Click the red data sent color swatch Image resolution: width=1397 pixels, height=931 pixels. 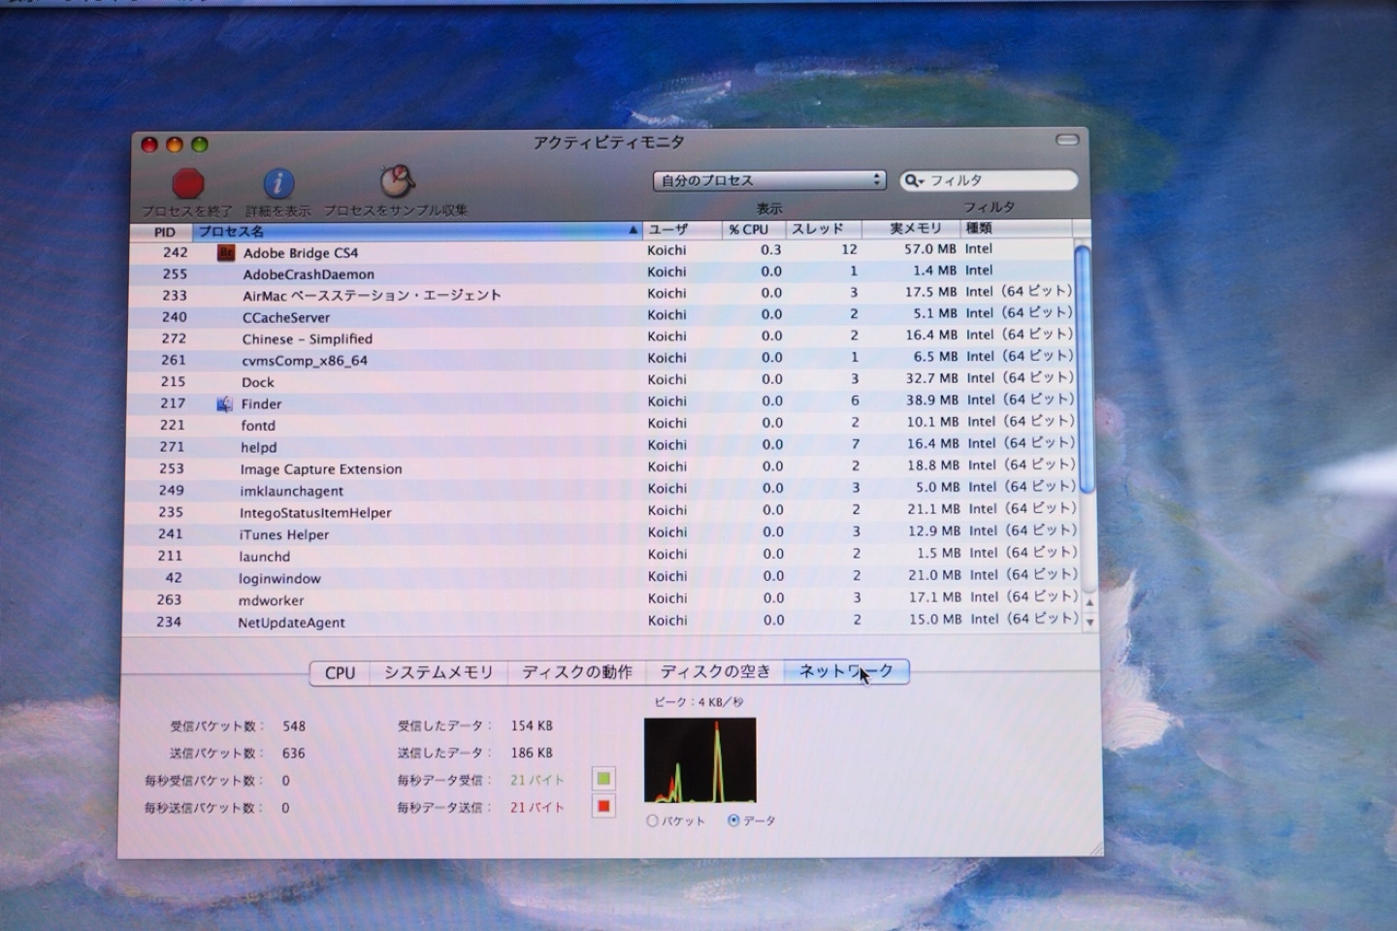pyautogui.click(x=604, y=806)
